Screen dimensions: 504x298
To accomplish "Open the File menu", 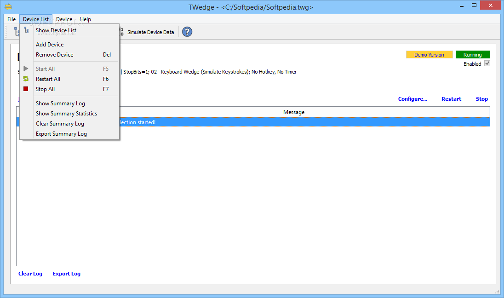I will [x=11, y=19].
